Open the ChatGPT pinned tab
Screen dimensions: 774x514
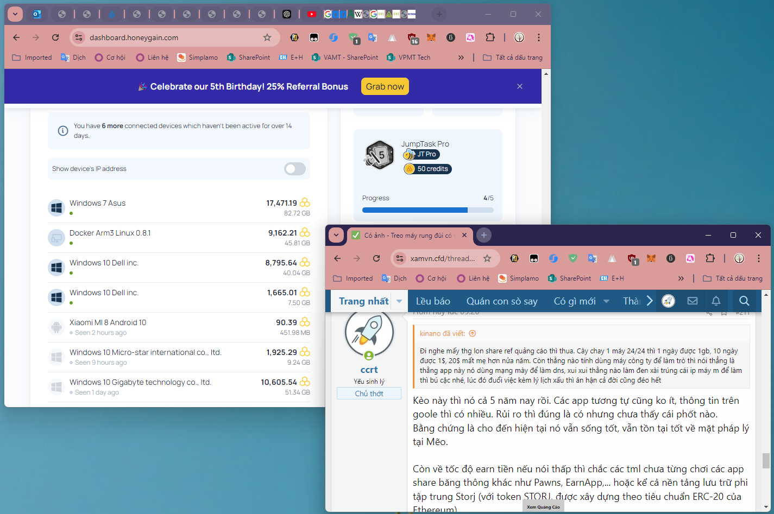287,14
